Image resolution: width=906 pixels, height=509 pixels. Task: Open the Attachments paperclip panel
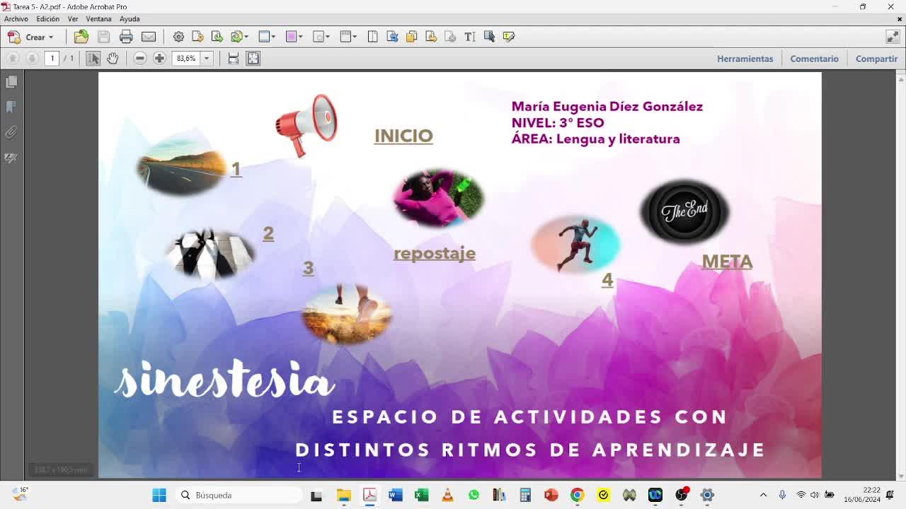pyautogui.click(x=11, y=132)
